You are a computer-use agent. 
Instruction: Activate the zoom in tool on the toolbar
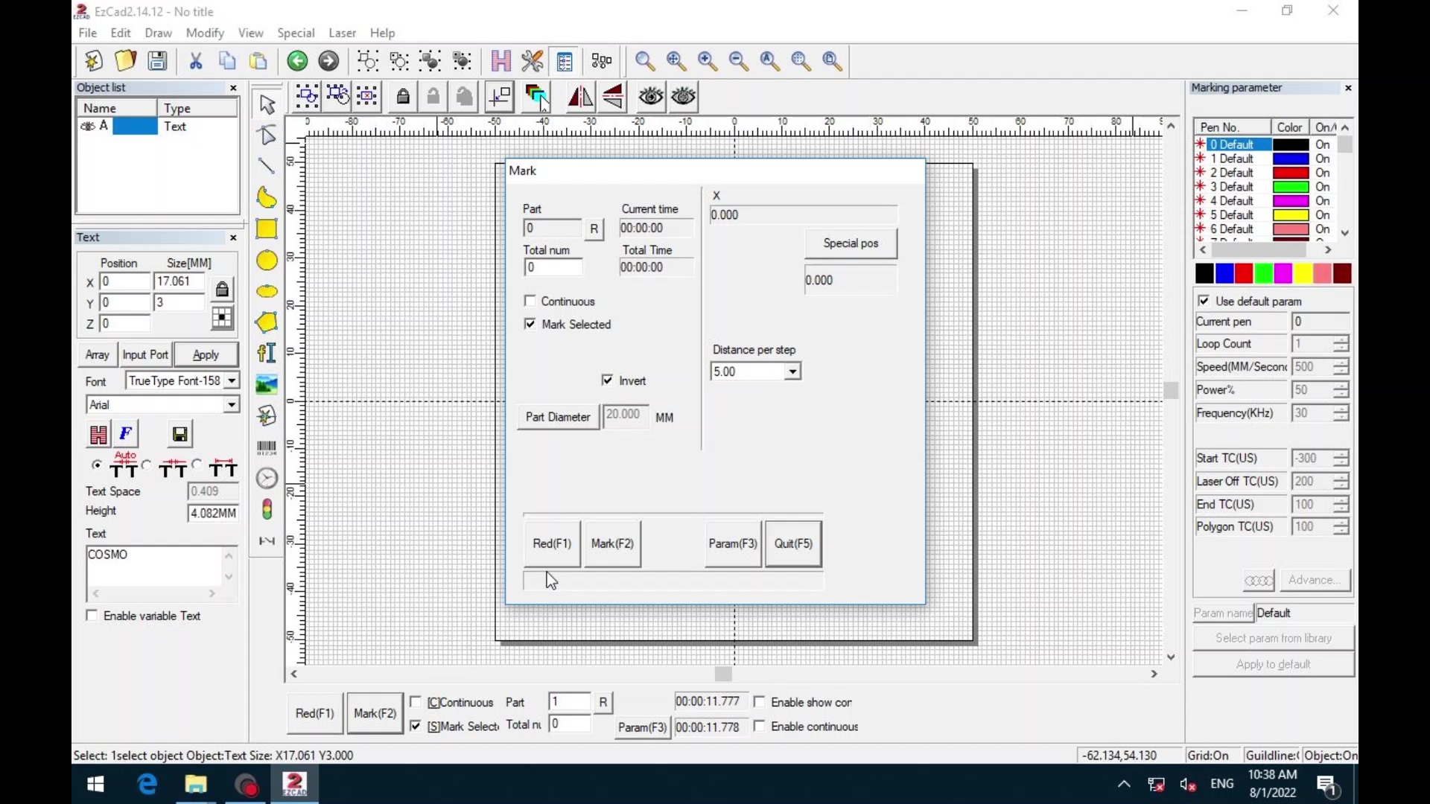[x=706, y=61]
